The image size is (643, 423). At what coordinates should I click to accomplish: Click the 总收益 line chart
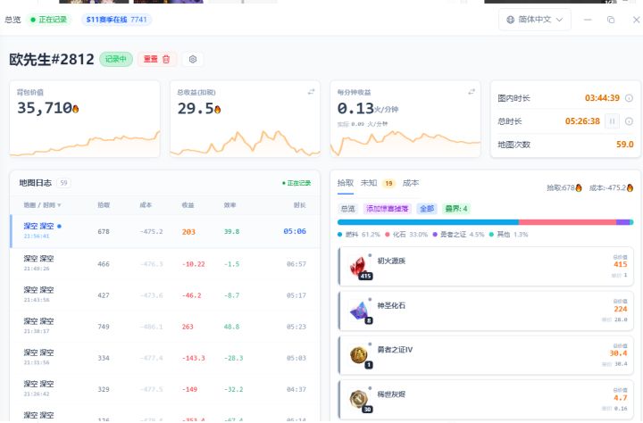click(245, 143)
